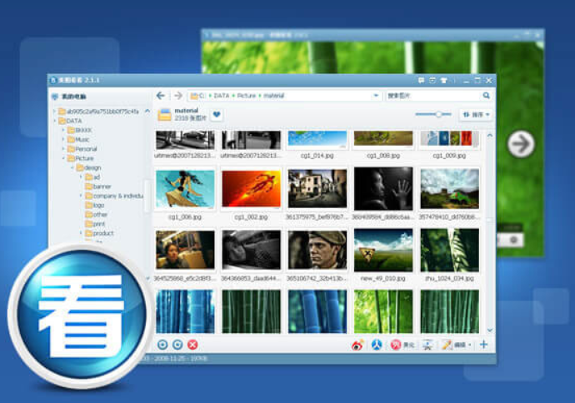
Task: Select the print folder in the tree
Action: point(95,224)
